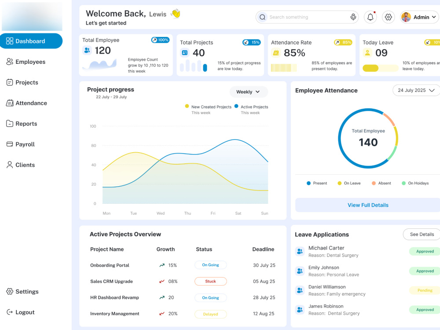Open the Dashboard menu item
The image size is (440, 330).
31,41
